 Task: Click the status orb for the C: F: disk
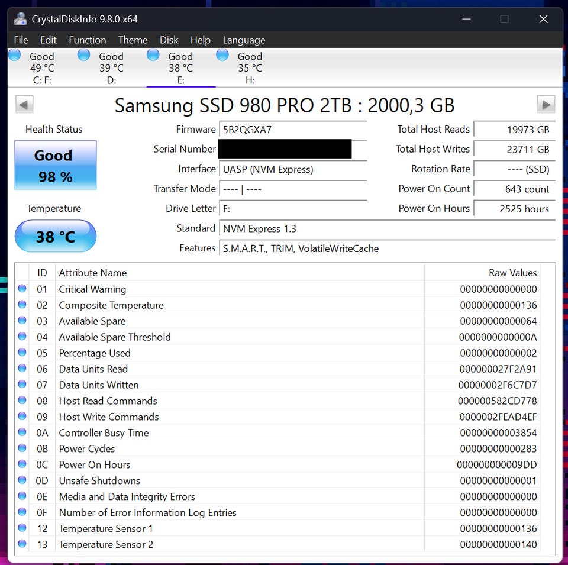(x=14, y=55)
